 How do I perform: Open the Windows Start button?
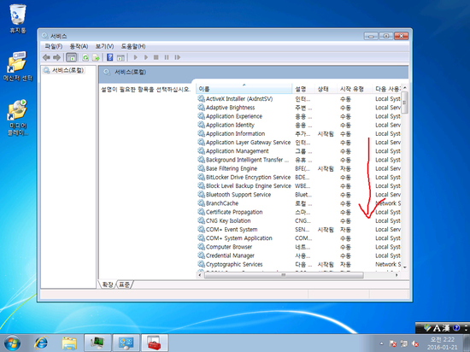pyautogui.click(x=12, y=343)
